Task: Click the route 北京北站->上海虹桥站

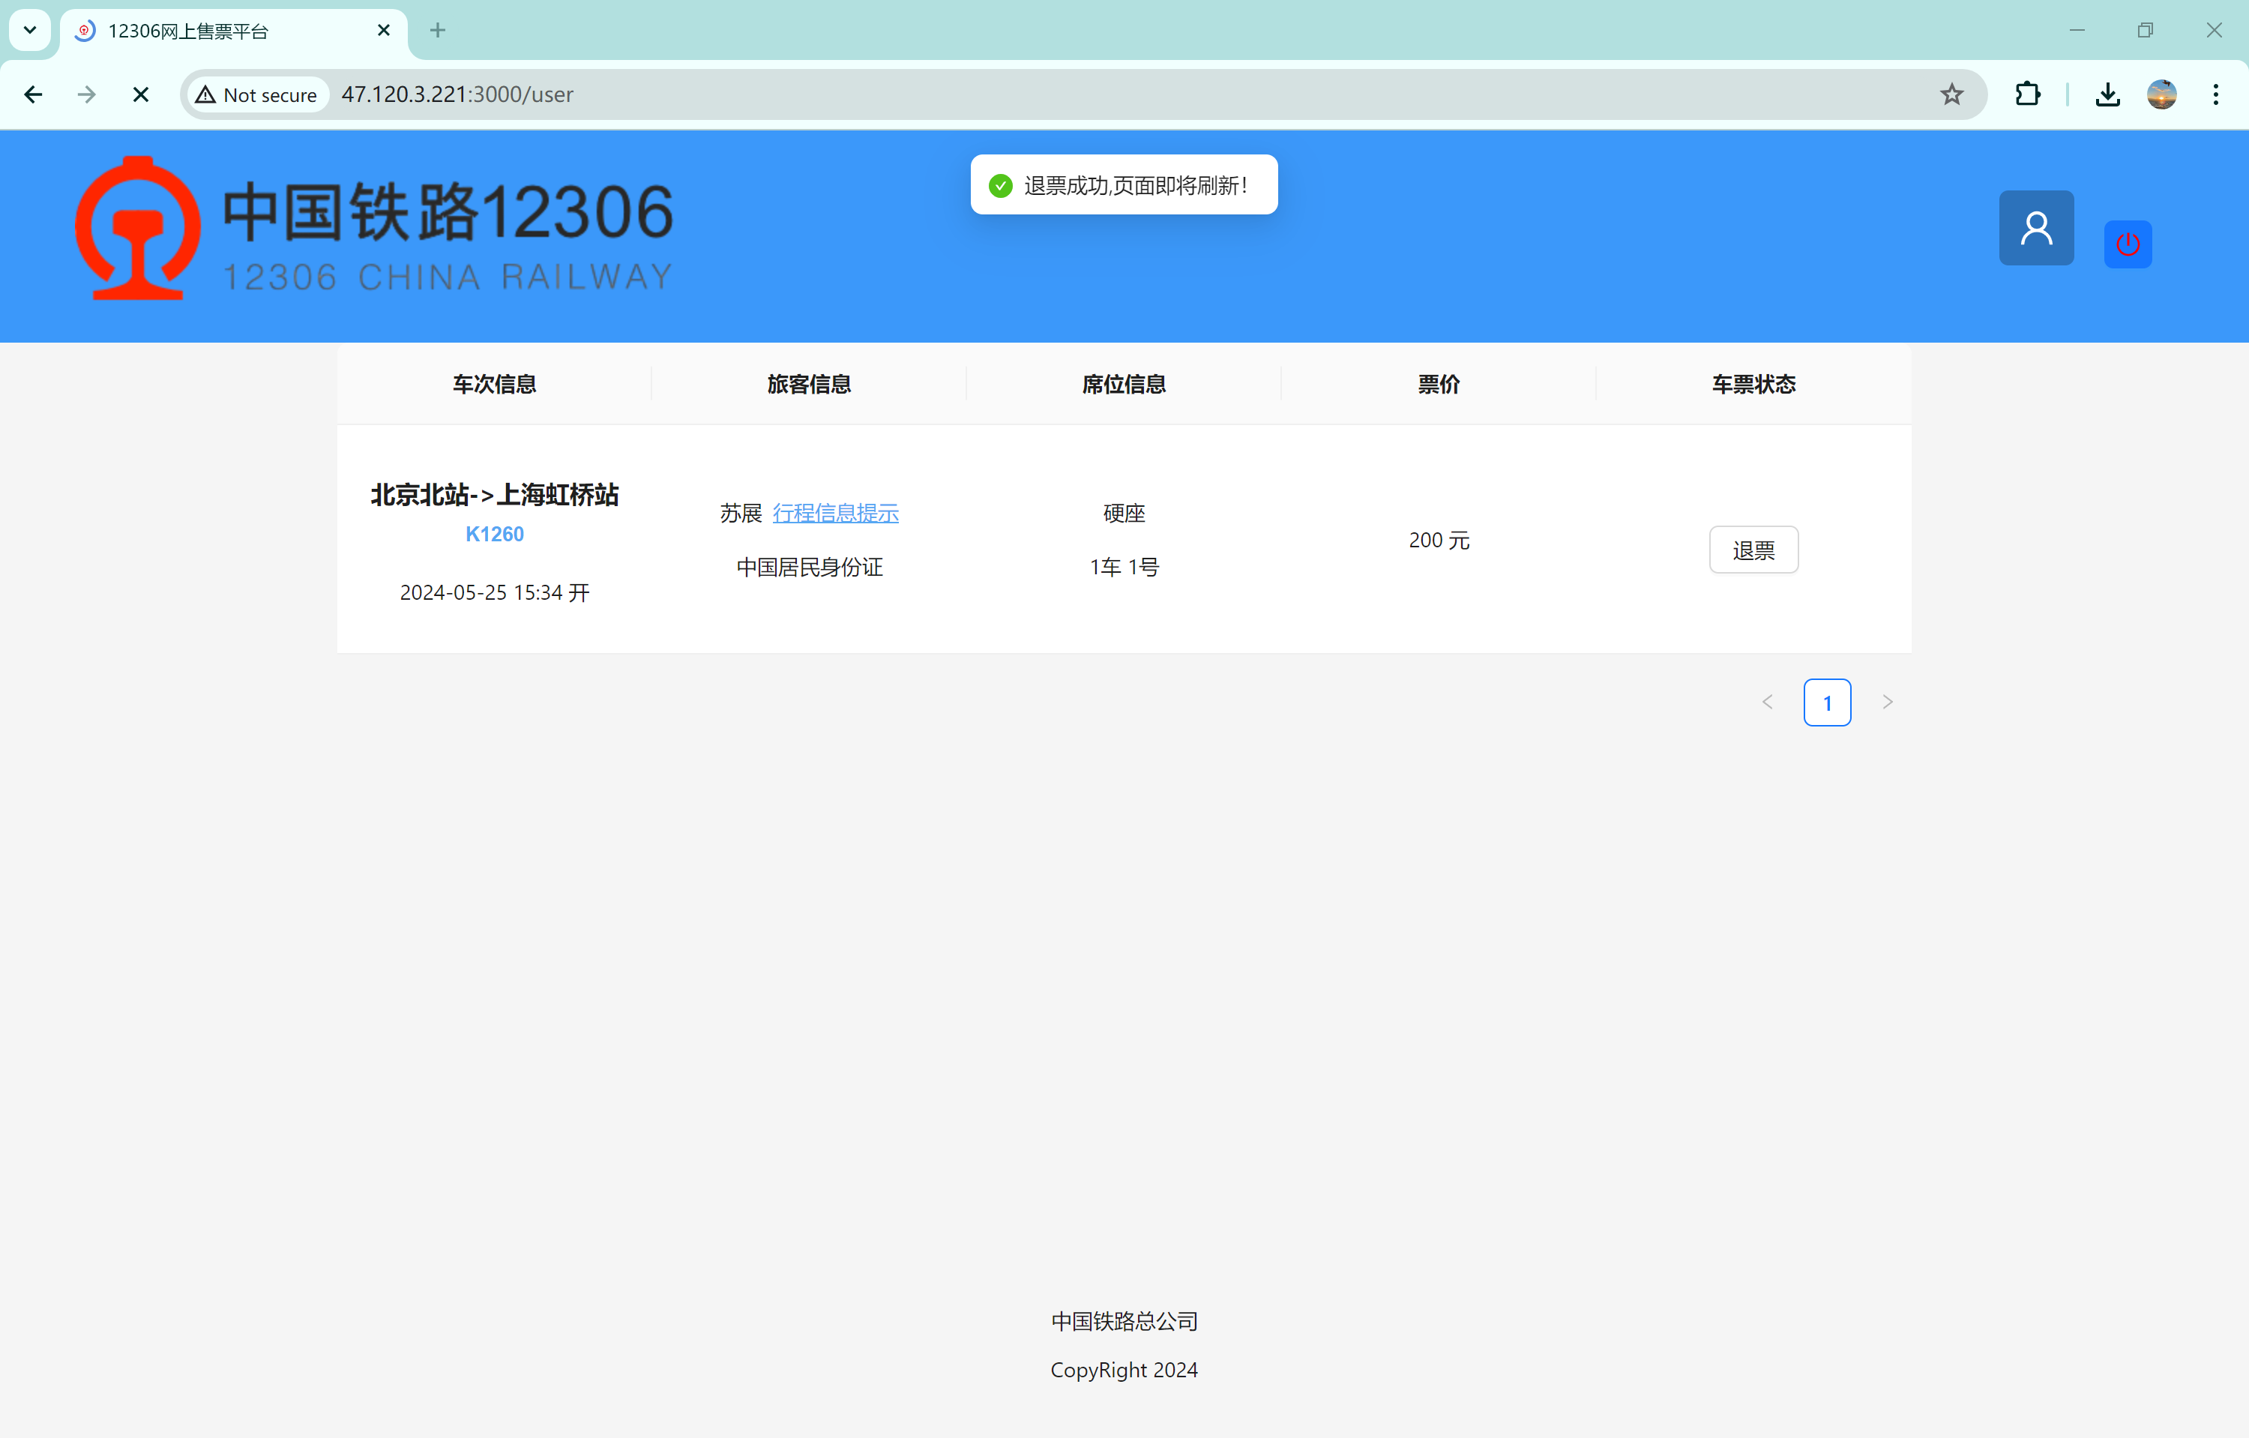Action: [495, 494]
